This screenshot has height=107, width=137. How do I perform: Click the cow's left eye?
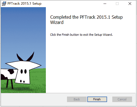click(22, 72)
